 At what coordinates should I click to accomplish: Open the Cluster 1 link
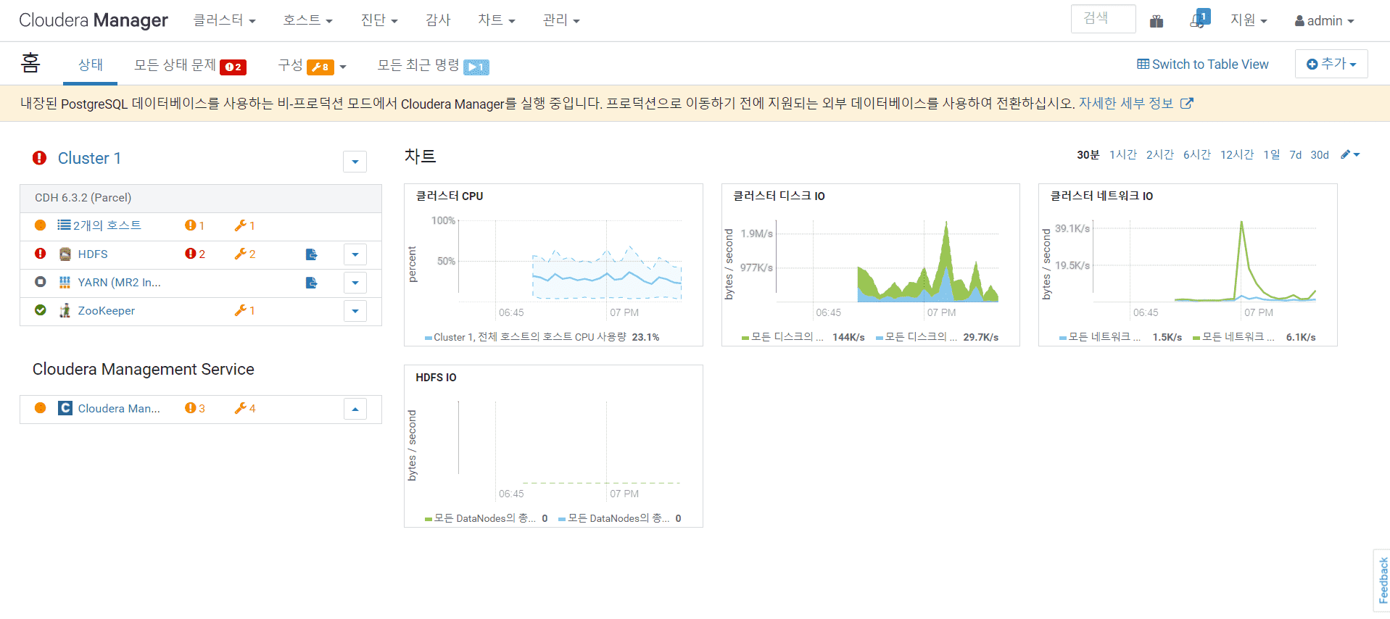[x=89, y=158]
